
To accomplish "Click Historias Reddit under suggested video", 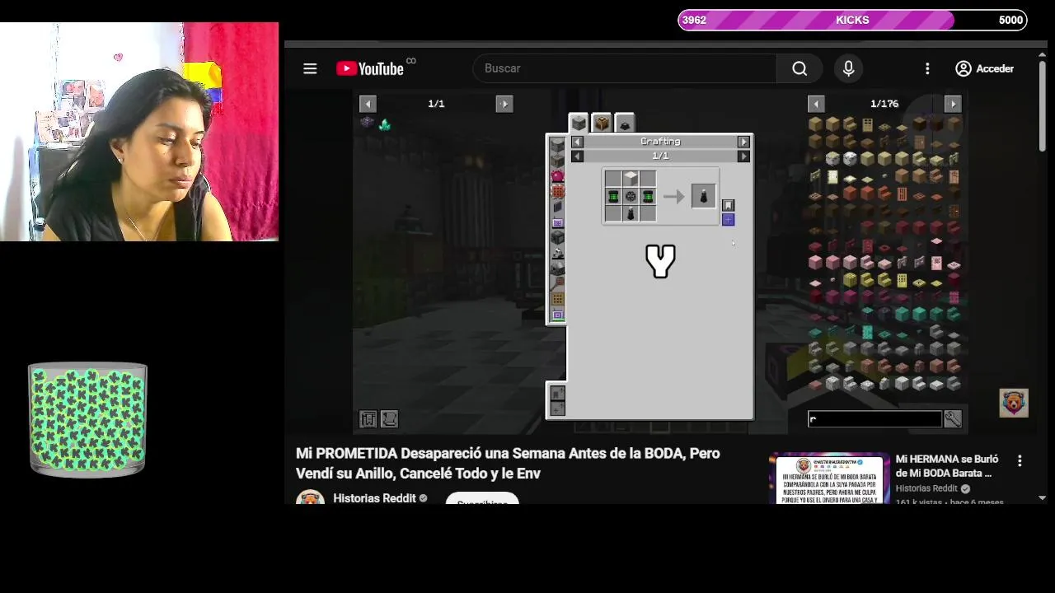I will point(927,488).
